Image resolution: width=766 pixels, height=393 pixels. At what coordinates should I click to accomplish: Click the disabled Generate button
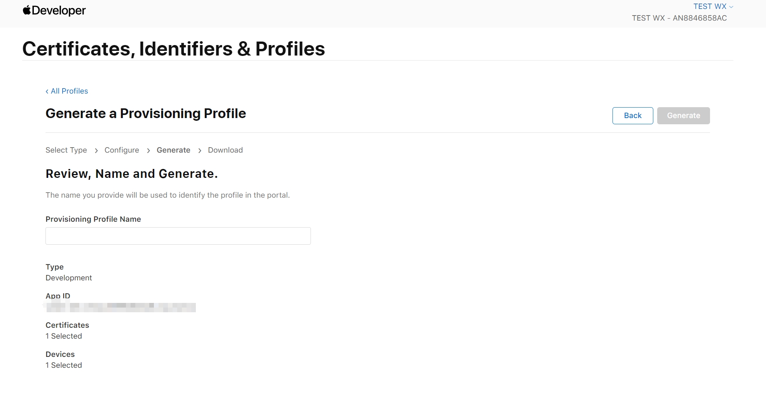pos(684,116)
